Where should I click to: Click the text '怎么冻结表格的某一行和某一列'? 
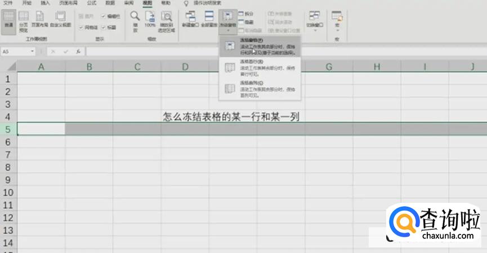click(x=231, y=117)
